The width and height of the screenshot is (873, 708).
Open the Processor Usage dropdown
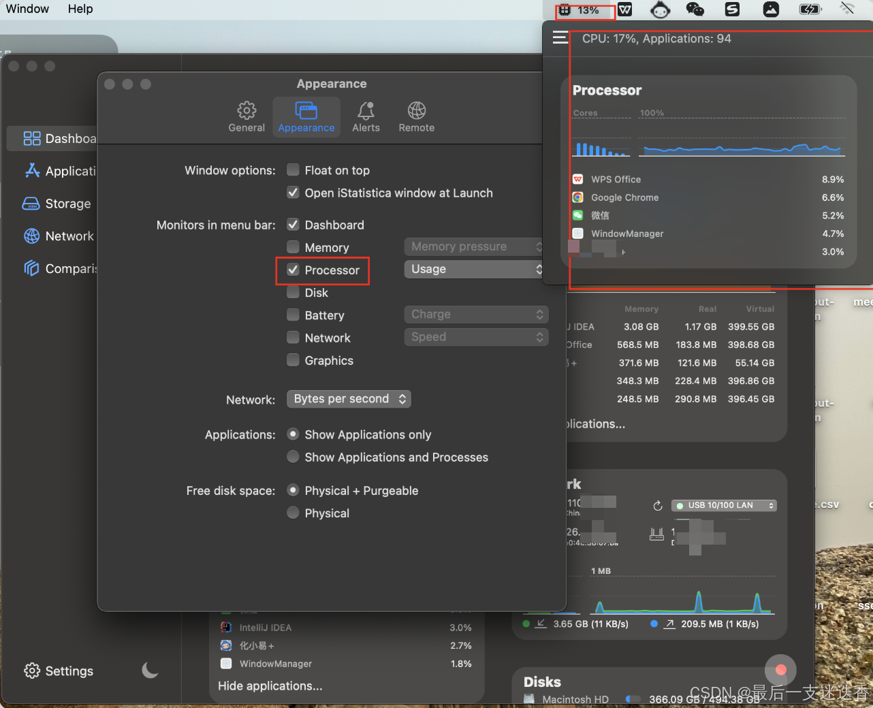coord(476,269)
